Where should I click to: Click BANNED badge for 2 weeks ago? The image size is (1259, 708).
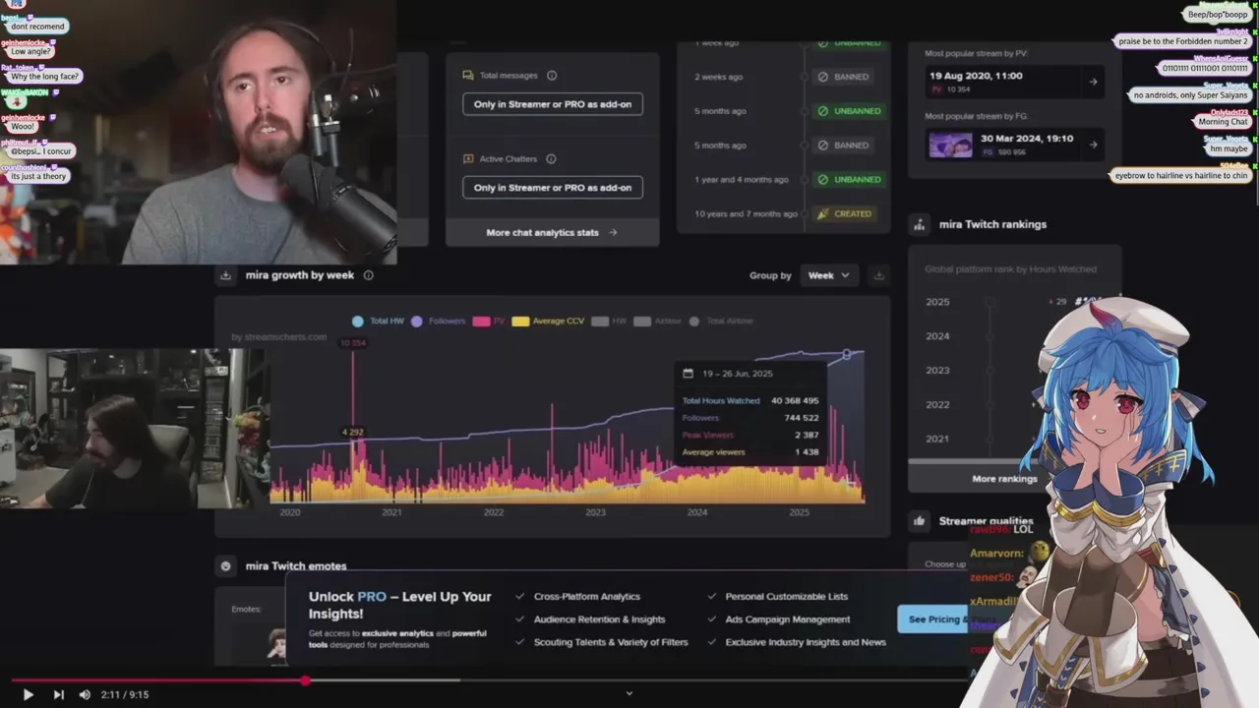click(x=845, y=77)
